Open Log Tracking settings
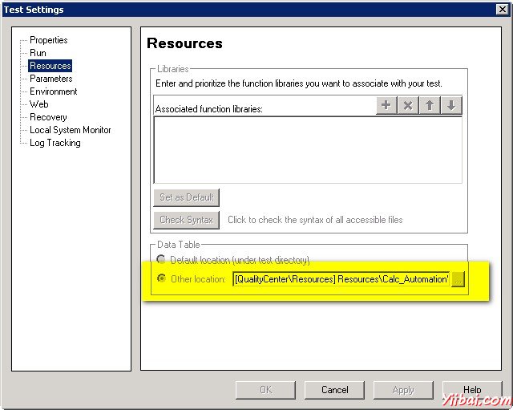Image resolution: width=513 pixels, height=410 pixels. coord(55,143)
